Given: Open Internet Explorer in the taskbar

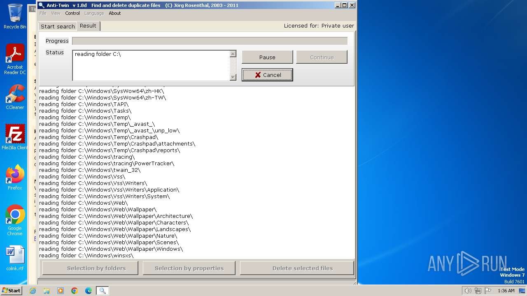Looking at the screenshot, I should [33, 291].
